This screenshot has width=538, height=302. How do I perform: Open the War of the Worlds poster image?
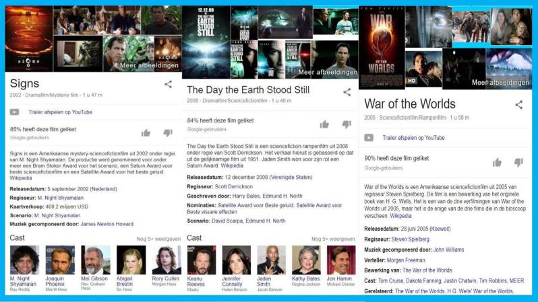click(x=382, y=48)
